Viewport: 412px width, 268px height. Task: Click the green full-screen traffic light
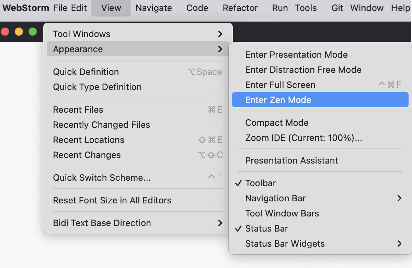click(33, 31)
